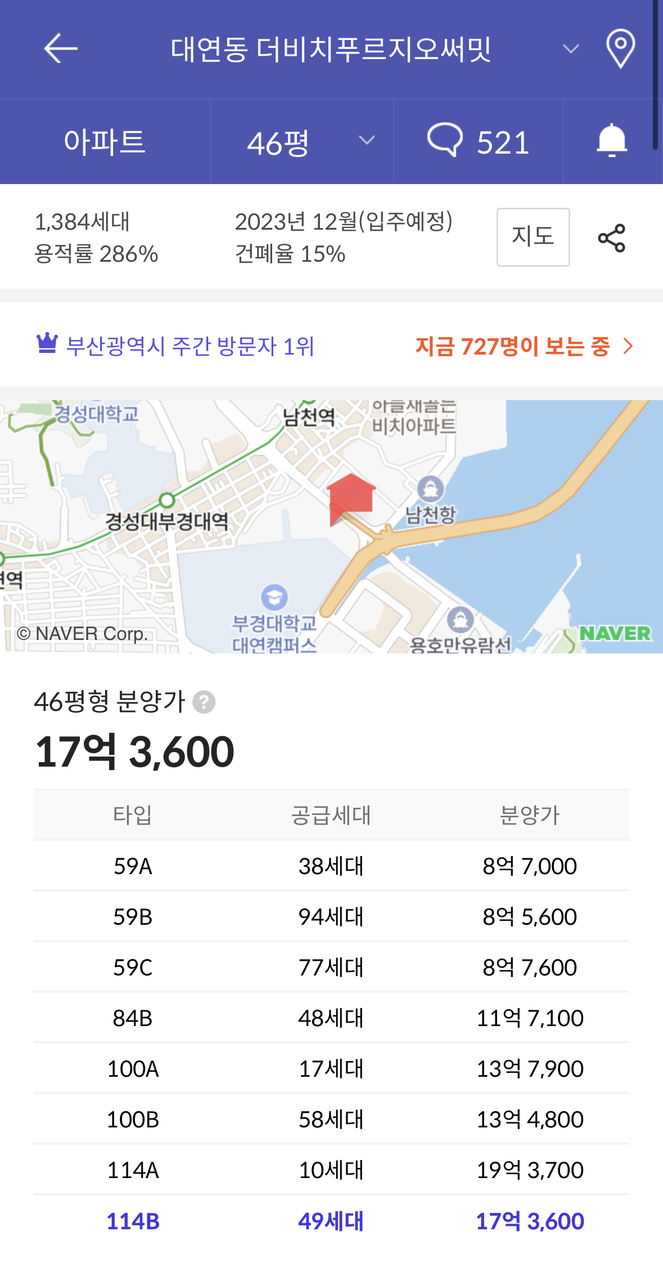Image resolution: width=663 pixels, height=1267 pixels.
Task: Click the 지도 map button
Action: [x=533, y=237]
